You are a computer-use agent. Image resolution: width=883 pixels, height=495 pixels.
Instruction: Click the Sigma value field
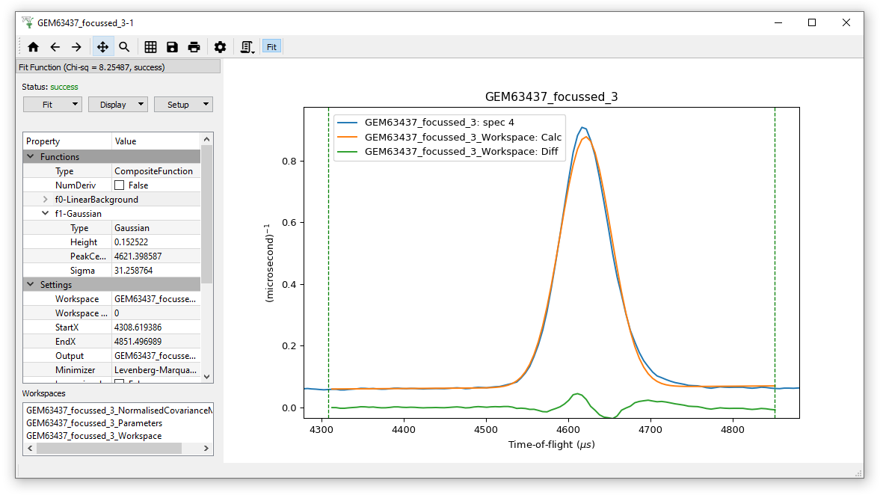point(156,271)
